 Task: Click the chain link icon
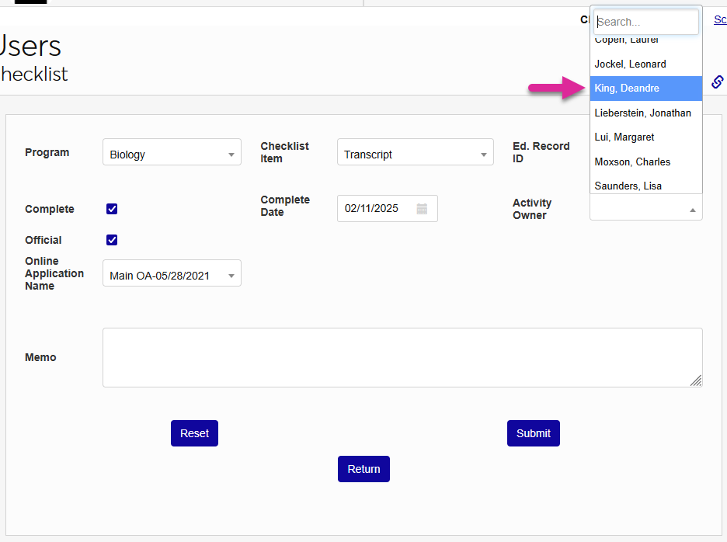pos(718,82)
